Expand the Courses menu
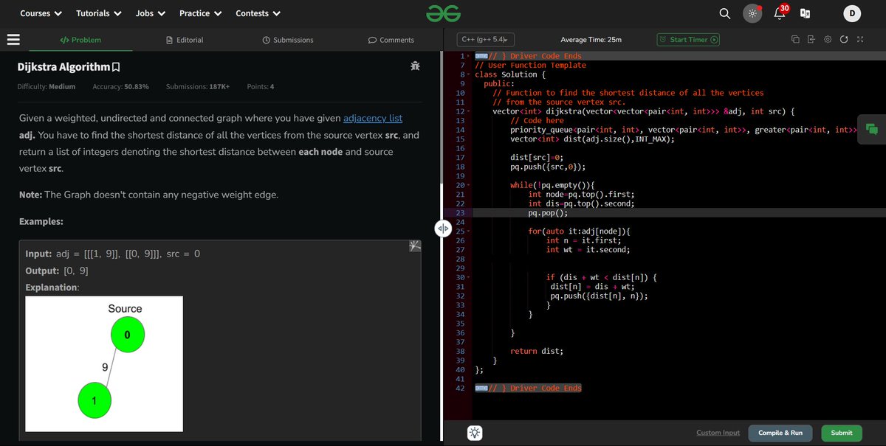 (x=40, y=13)
